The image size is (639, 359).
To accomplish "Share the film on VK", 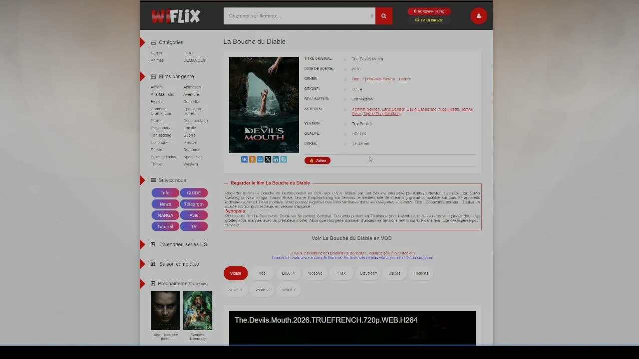I will tap(245, 160).
